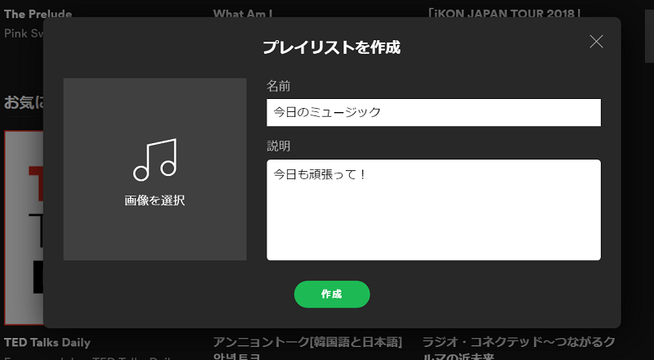Click the プレイリストを作成 dialog heading
Screen dimensions: 654x360
(331, 47)
